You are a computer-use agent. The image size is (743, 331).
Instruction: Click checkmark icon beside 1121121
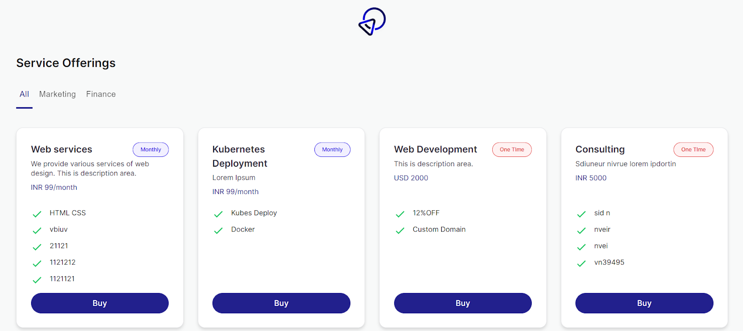click(x=37, y=280)
